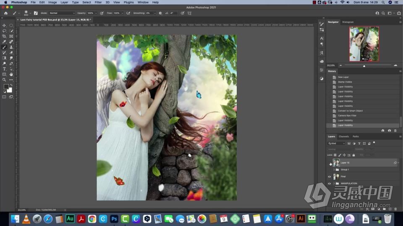Select the Crop tool

pos(4,36)
